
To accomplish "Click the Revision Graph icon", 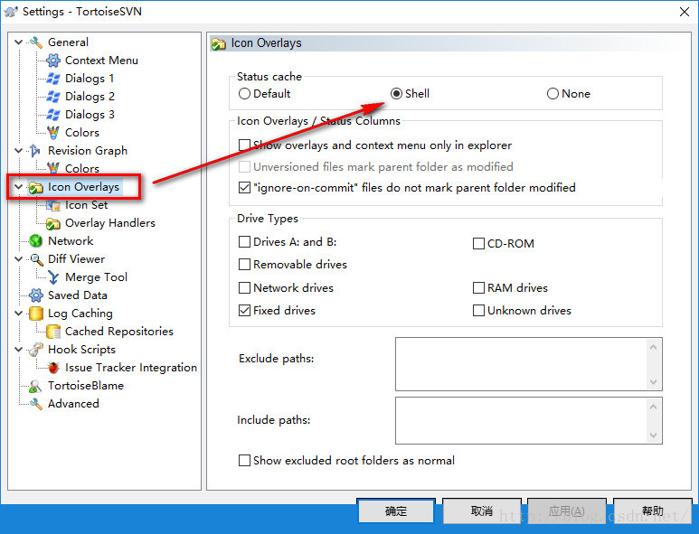I will click(x=35, y=151).
